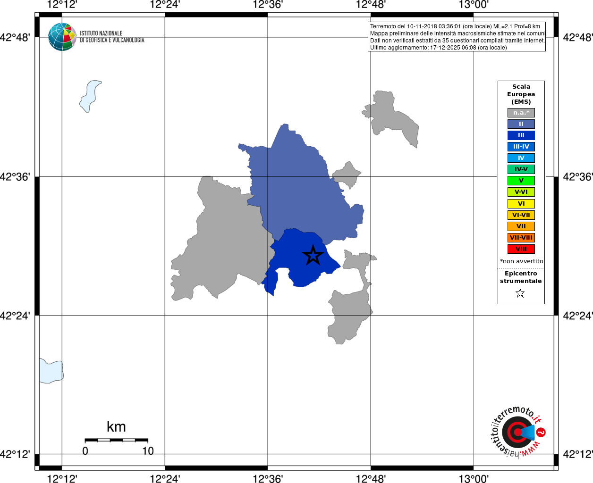The height and width of the screenshot is (483, 593).
Task: Click the left 42°24' latitude label
Action: [x=16, y=316]
